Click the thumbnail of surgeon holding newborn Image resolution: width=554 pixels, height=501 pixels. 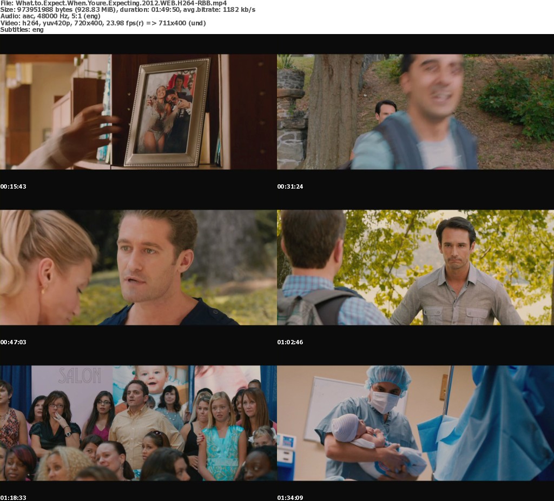click(415, 423)
